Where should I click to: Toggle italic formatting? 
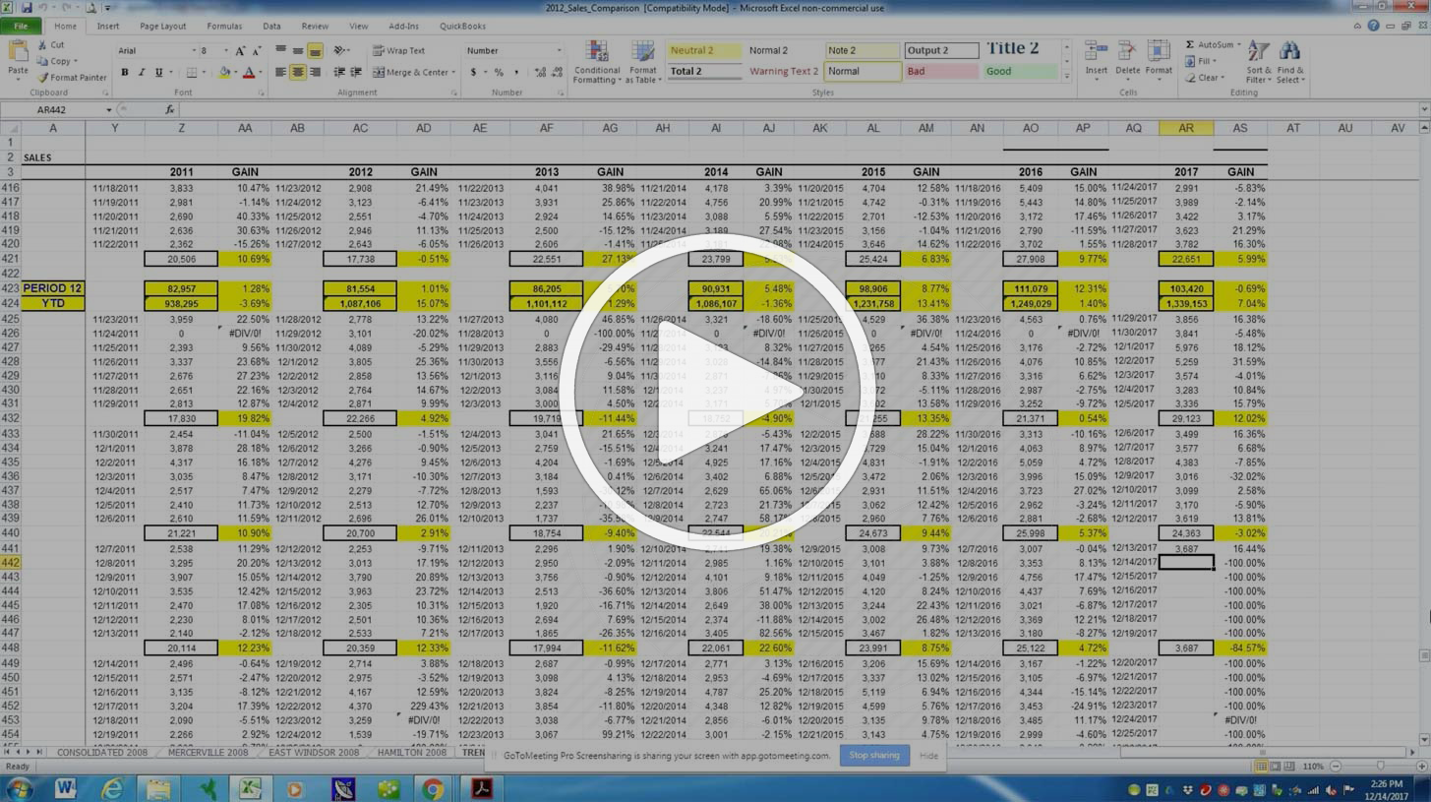point(142,73)
